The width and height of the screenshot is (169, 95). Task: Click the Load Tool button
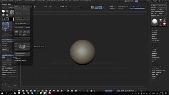[154, 6]
